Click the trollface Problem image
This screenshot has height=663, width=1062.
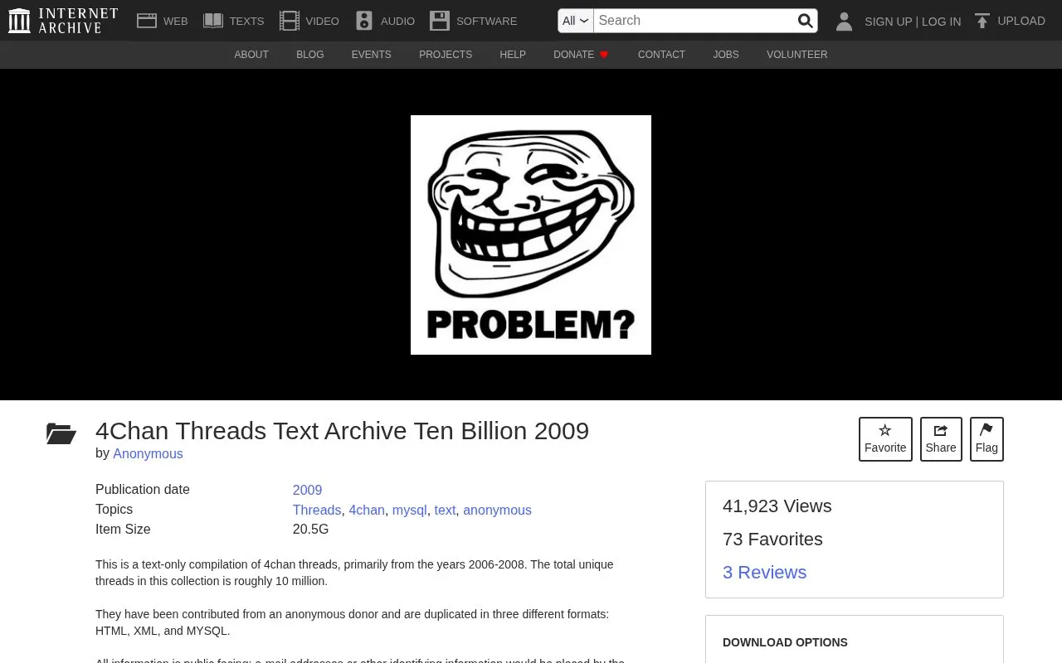click(x=531, y=235)
